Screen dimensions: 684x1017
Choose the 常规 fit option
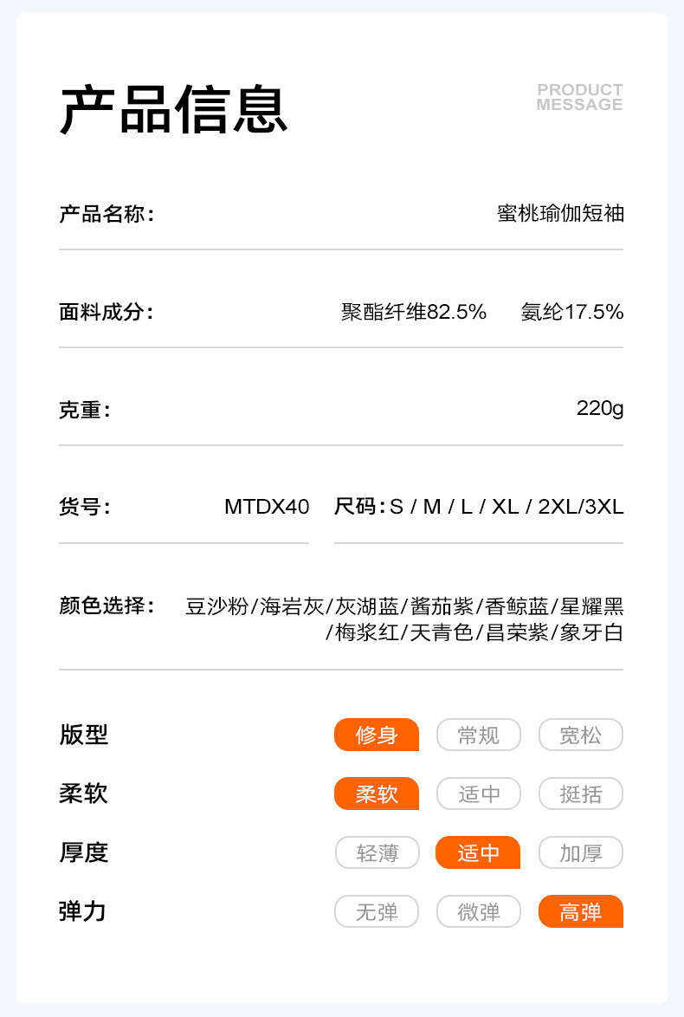[478, 735]
